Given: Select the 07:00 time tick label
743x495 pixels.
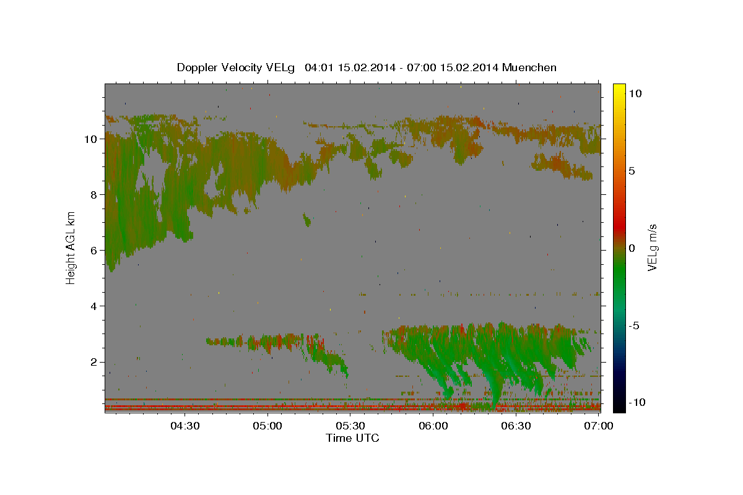Looking at the screenshot, I should coord(599,426).
